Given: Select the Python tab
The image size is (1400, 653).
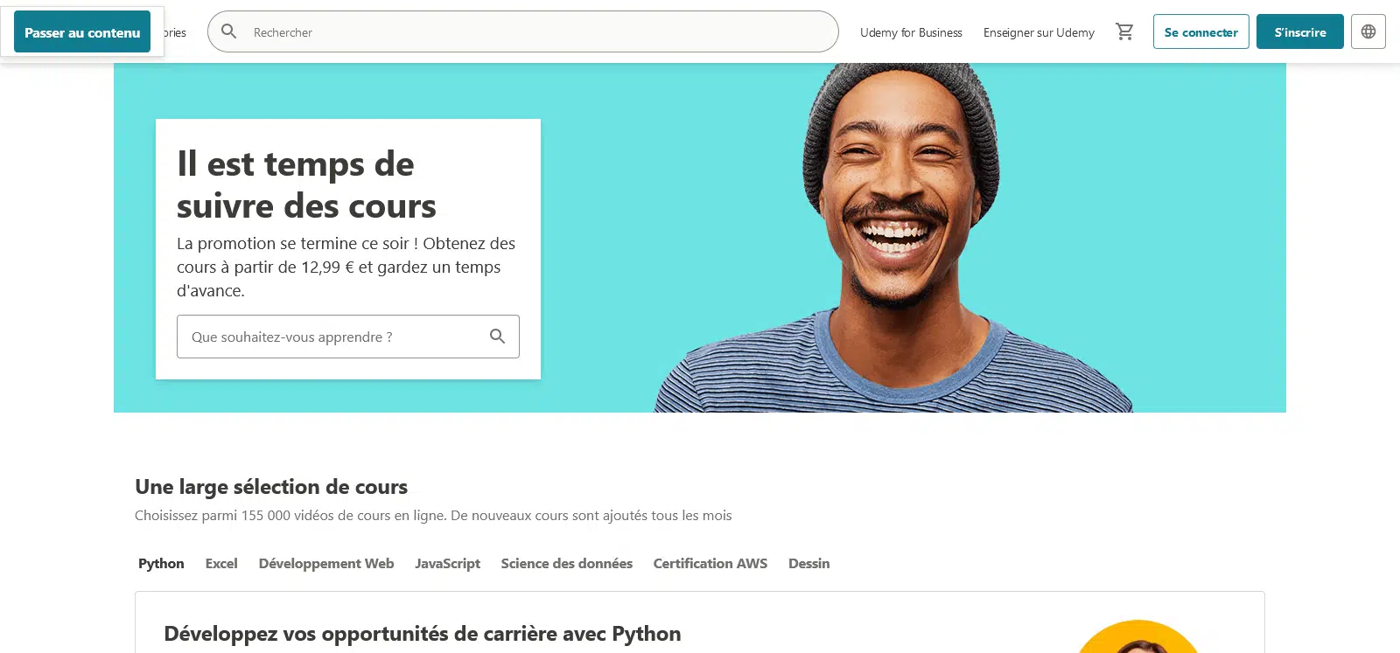Looking at the screenshot, I should pyautogui.click(x=161, y=564).
